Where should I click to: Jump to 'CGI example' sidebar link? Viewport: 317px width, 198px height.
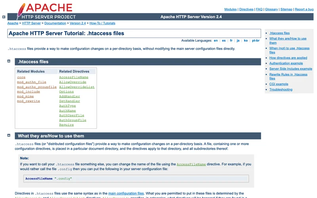279,84
